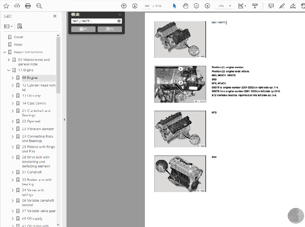Select 24 Connecting Rods and Bearings
Screen dimensions: 305x227
click(38, 139)
